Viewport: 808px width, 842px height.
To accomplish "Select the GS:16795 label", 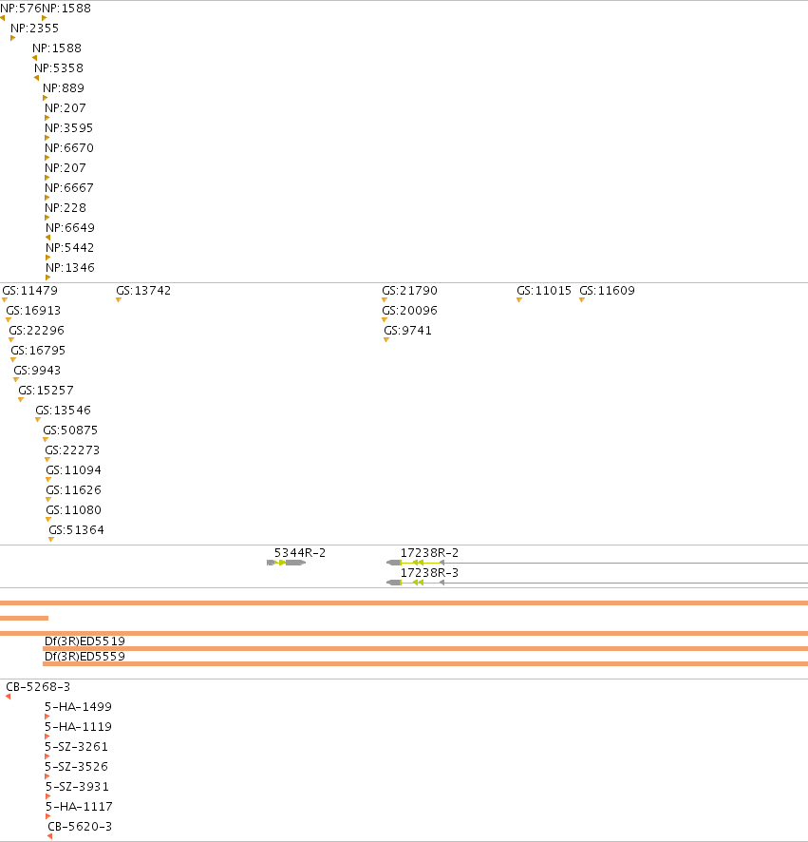I will (x=38, y=350).
